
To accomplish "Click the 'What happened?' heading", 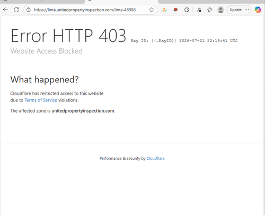I will click(x=45, y=80).
